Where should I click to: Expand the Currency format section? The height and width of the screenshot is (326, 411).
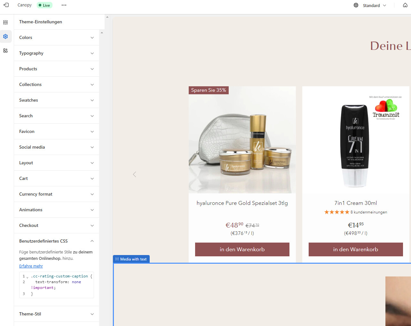[x=57, y=194]
